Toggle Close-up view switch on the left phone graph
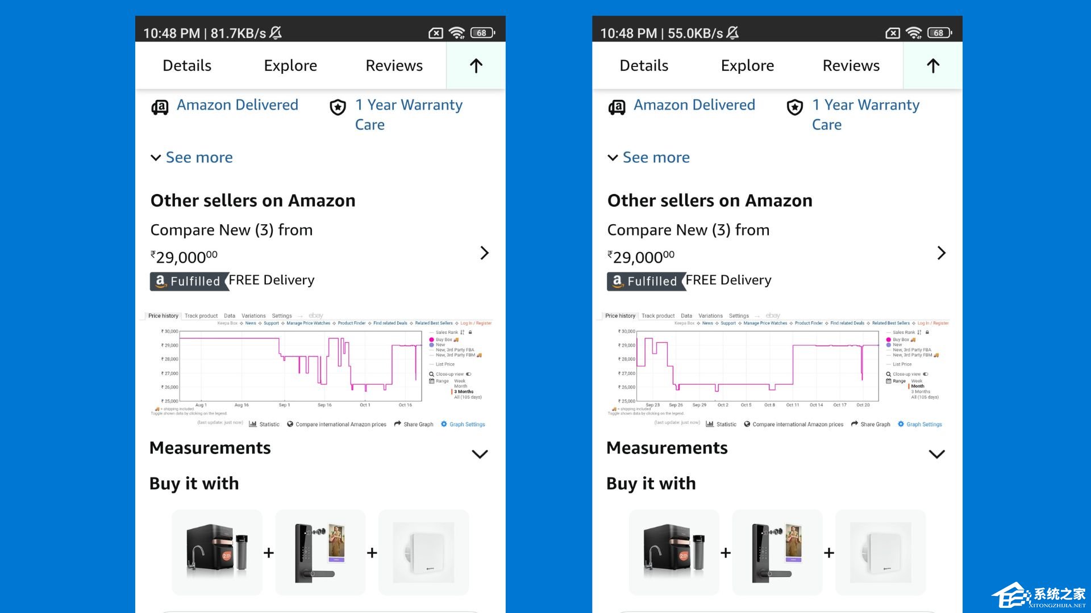The width and height of the screenshot is (1091, 613). [469, 374]
